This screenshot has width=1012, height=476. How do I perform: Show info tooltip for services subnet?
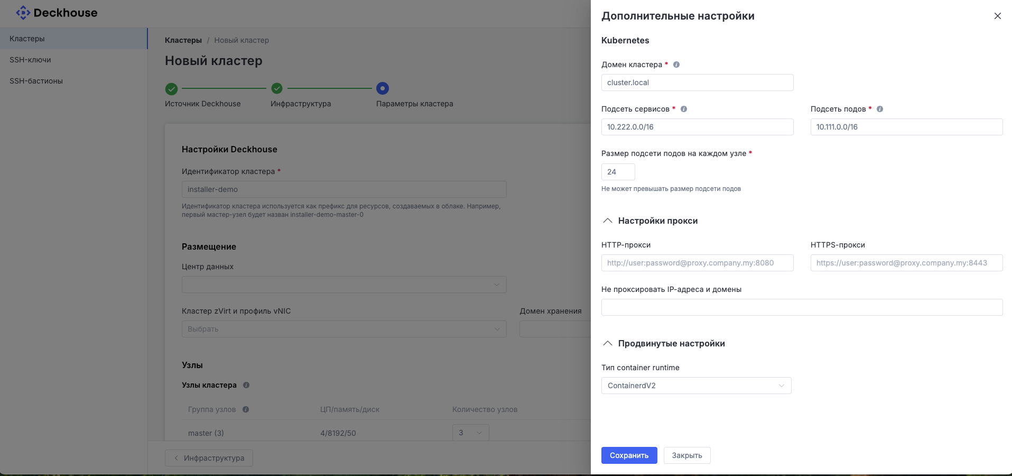coord(684,109)
